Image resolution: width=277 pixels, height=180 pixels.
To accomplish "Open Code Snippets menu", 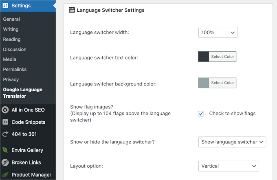I will pos(28,122).
